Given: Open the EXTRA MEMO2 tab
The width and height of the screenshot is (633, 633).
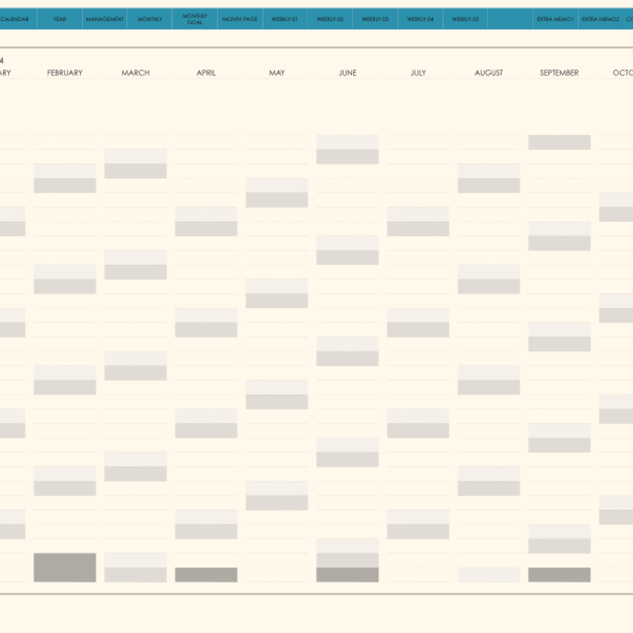Looking at the screenshot, I should [601, 19].
